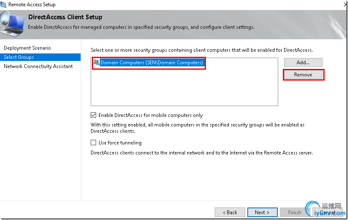Click the mobile computers setting description text

pyautogui.click(x=197, y=128)
